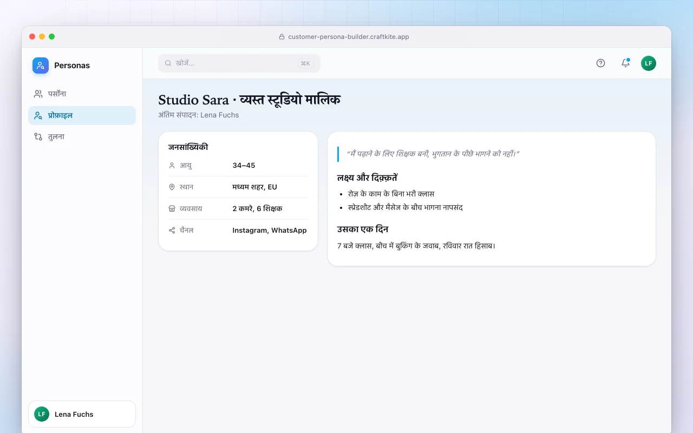Click the age value 34–45
Viewport: 693px width, 433px height.
(244, 166)
